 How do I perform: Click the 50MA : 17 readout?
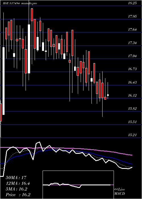tap(16, 178)
